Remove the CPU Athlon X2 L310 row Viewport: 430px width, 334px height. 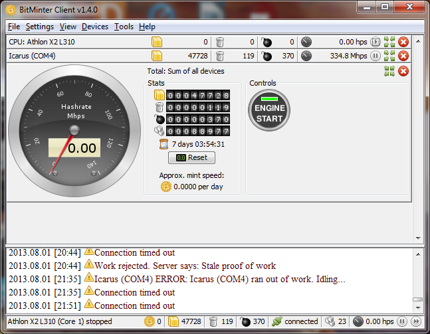403,42
